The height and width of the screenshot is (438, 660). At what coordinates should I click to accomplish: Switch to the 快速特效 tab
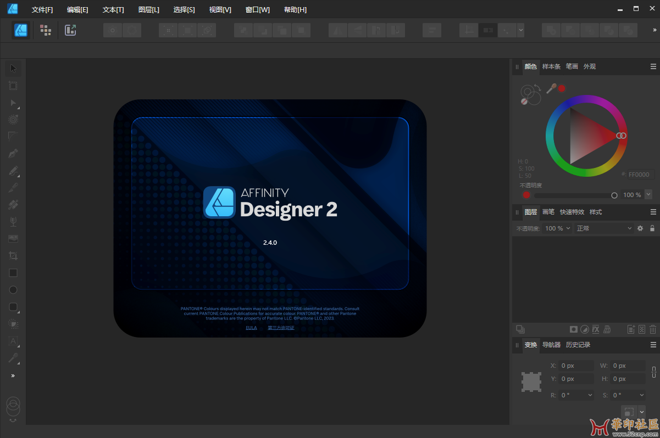coord(572,212)
